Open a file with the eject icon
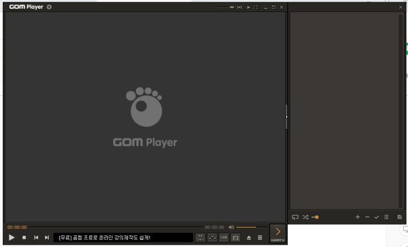 point(249,238)
